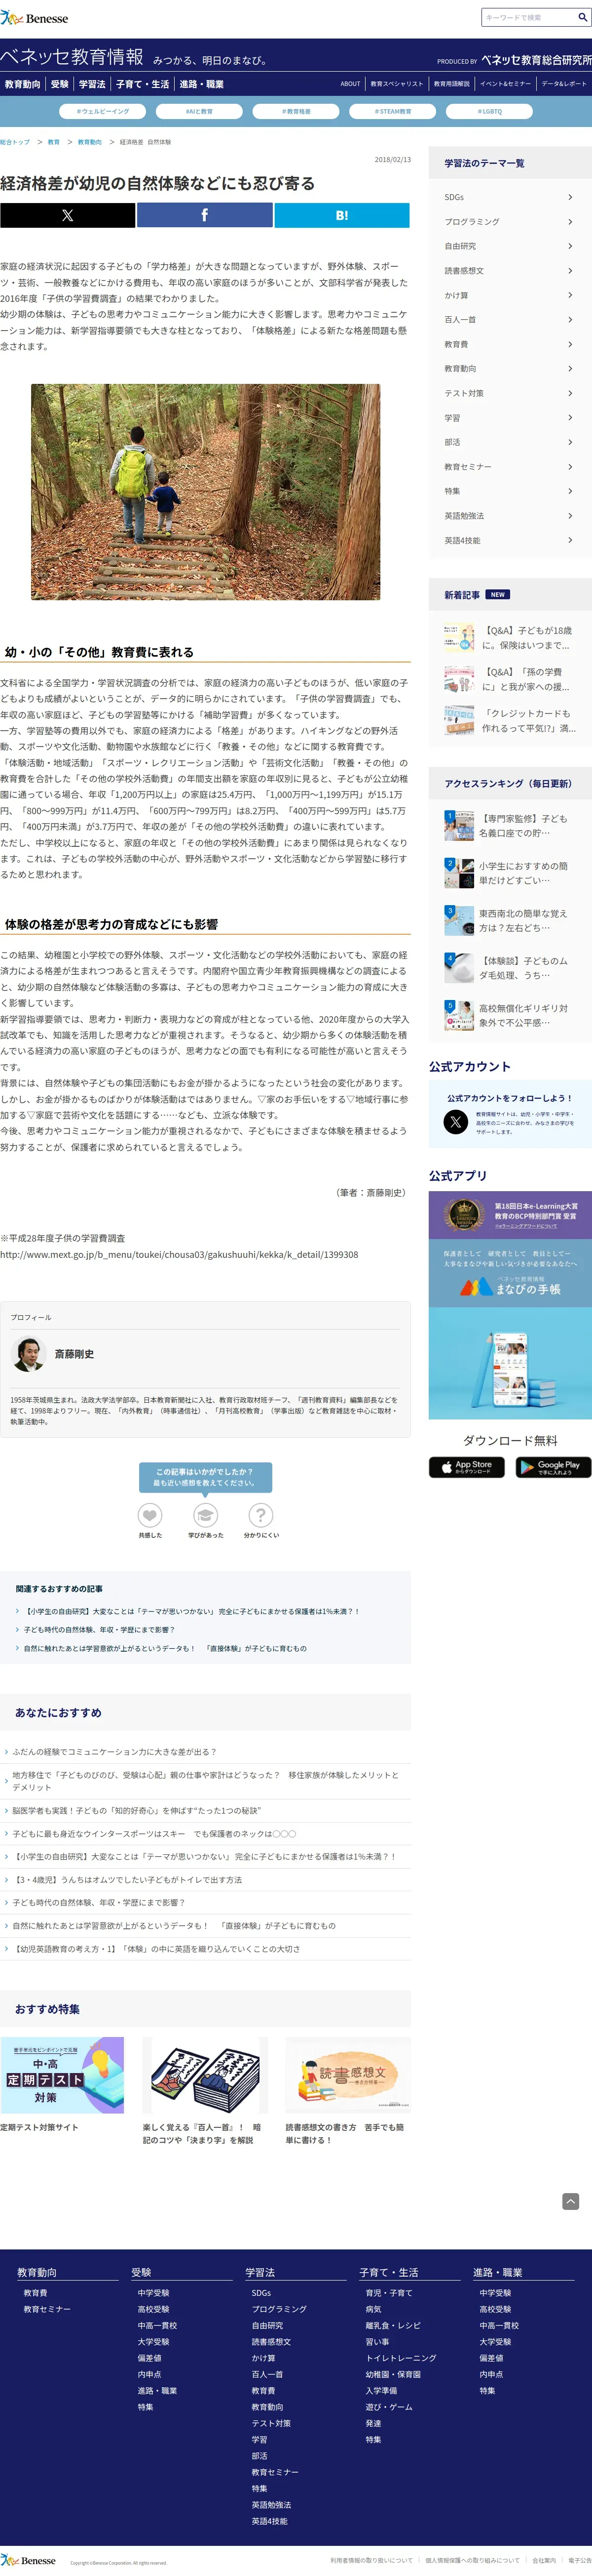Open ABOUT in top navigation
The image size is (592, 2576).
coord(350,84)
